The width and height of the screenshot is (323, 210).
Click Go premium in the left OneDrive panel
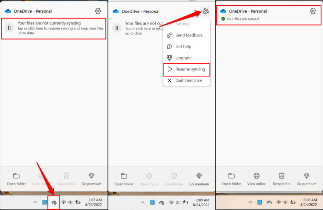point(91,179)
